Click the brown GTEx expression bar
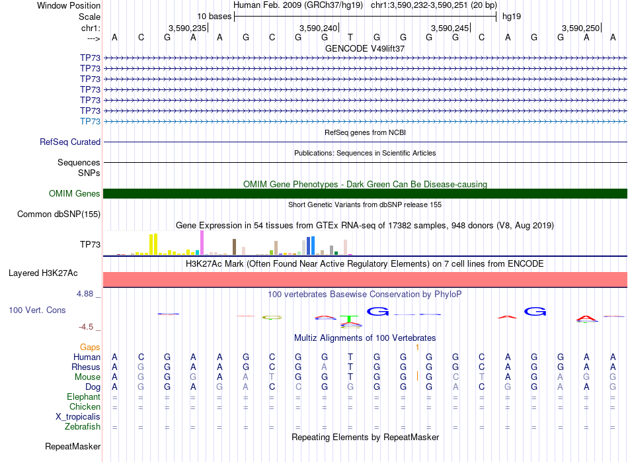 tap(234, 247)
